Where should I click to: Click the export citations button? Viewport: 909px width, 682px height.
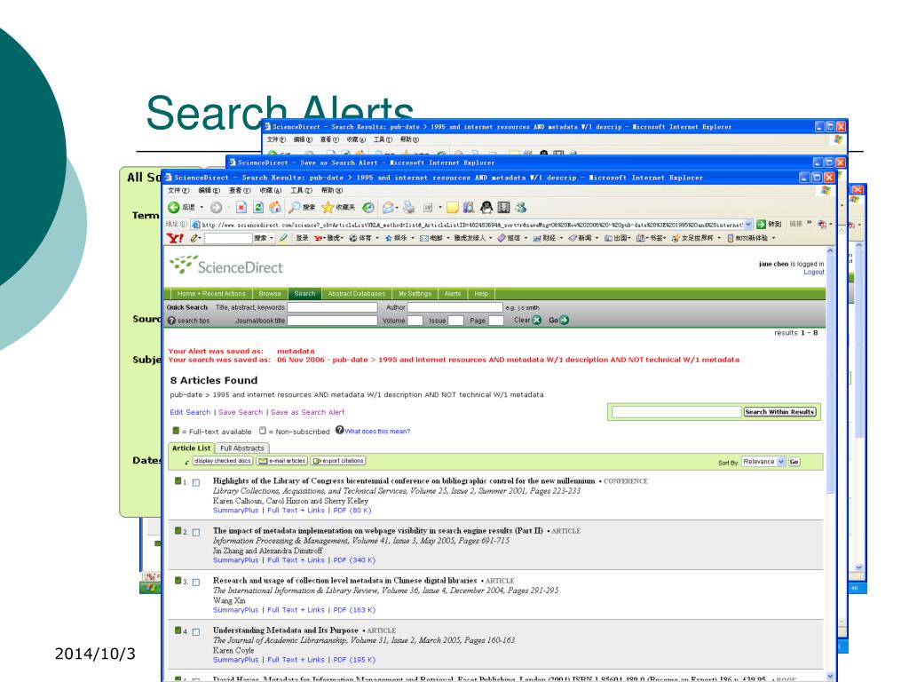click(x=338, y=461)
